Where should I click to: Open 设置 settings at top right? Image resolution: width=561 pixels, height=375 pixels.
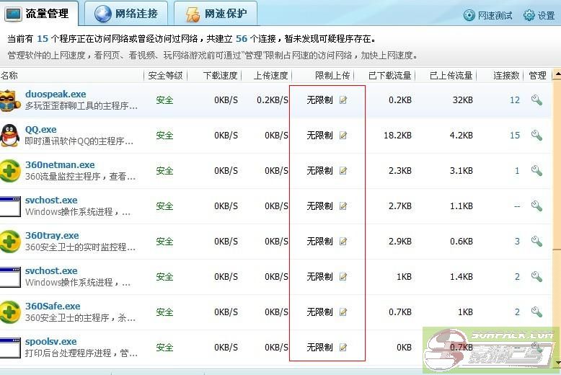tap(539, 15)
